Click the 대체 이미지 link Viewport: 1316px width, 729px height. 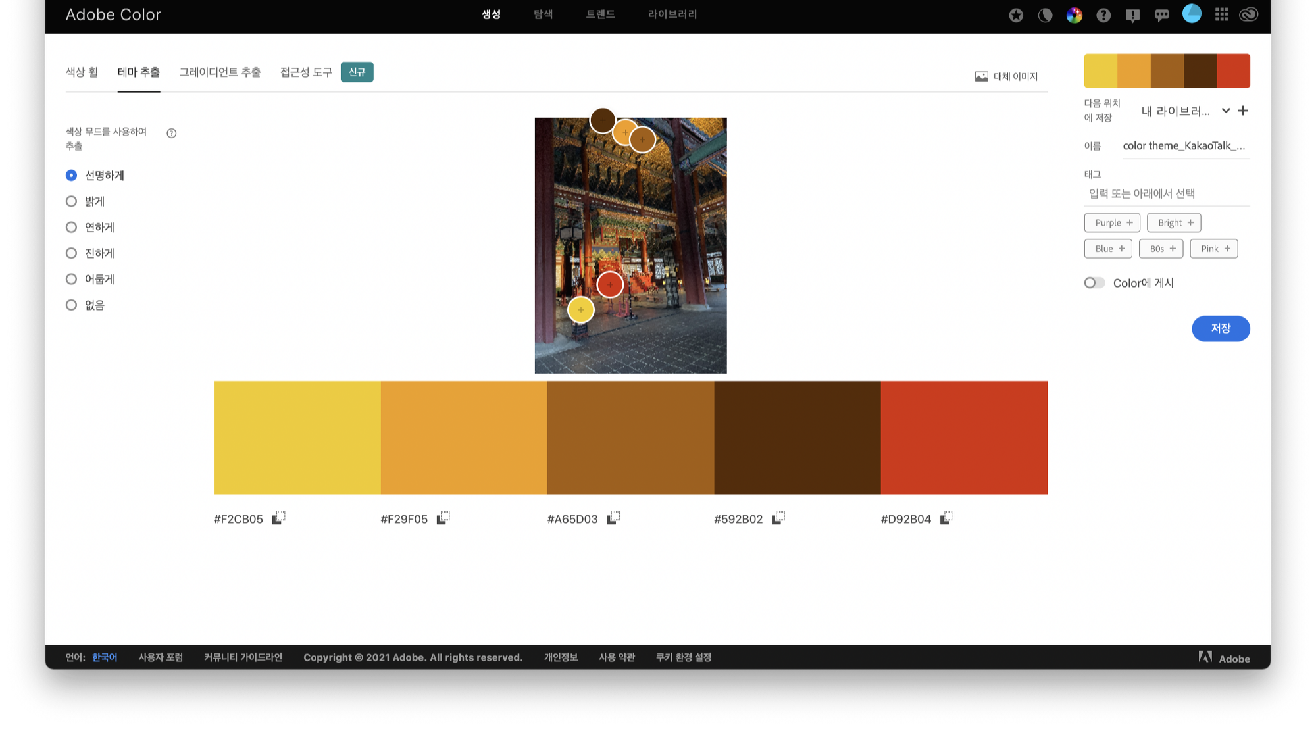(x=1015, y=77)
